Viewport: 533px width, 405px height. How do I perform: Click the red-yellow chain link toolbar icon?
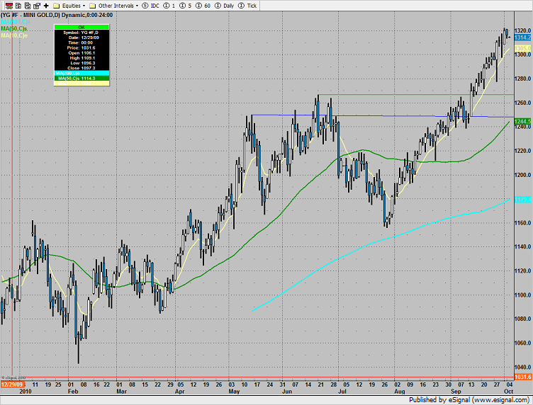pos(9,6)
